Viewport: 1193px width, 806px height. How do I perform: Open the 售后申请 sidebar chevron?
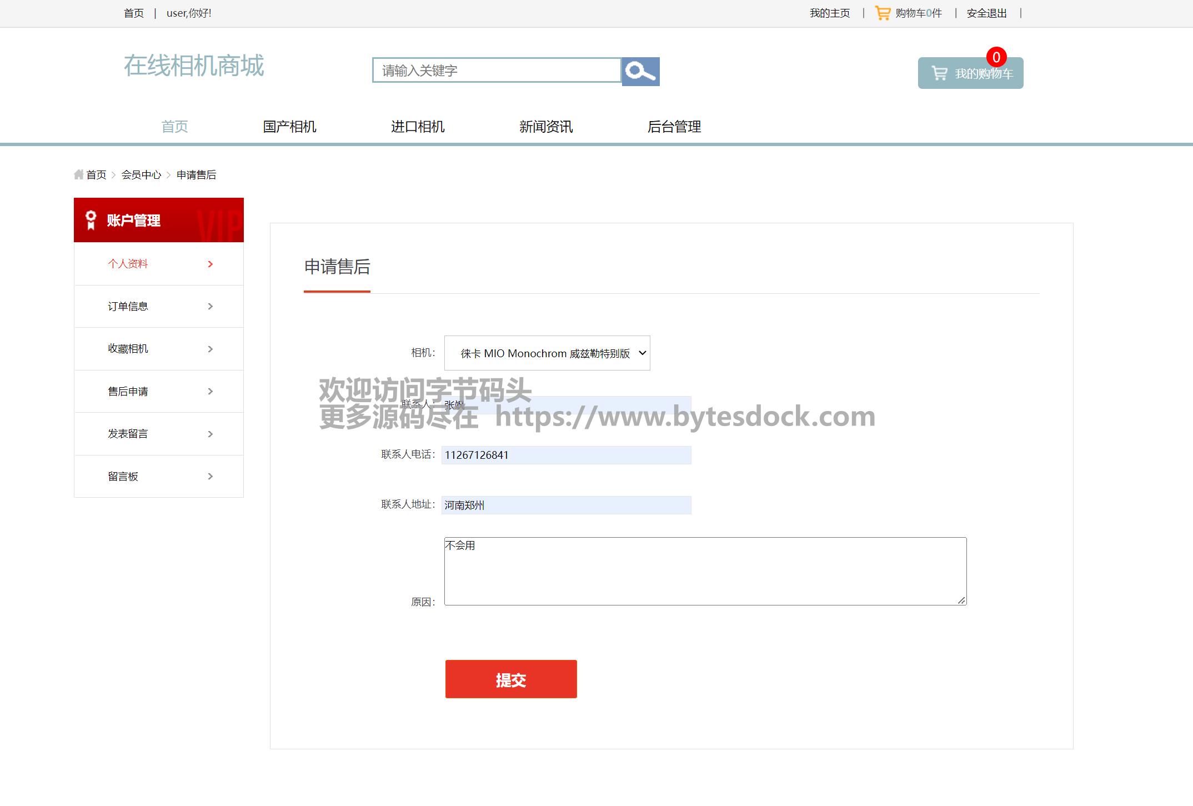(210, 392)
